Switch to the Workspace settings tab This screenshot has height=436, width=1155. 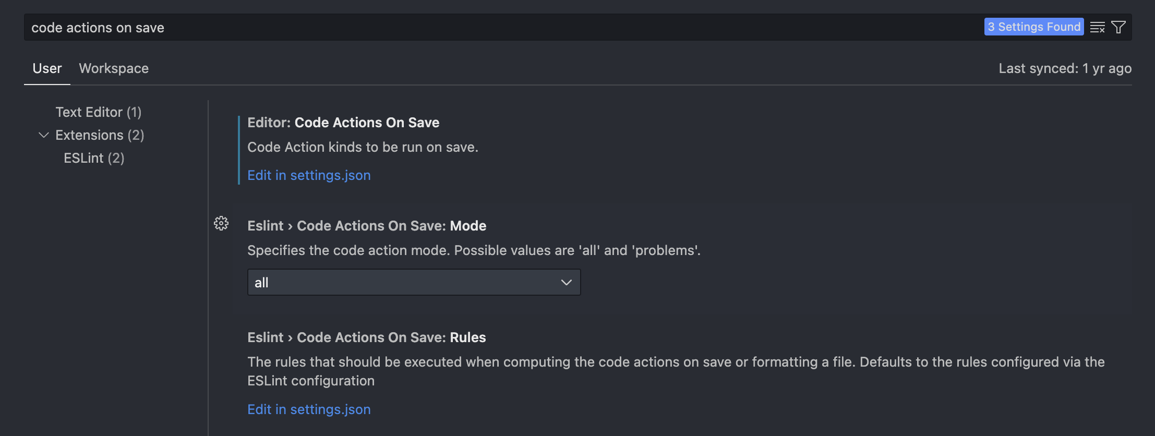[x=114, y=68]
